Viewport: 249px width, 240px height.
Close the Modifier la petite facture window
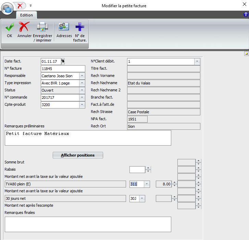(x=245, y=4)
